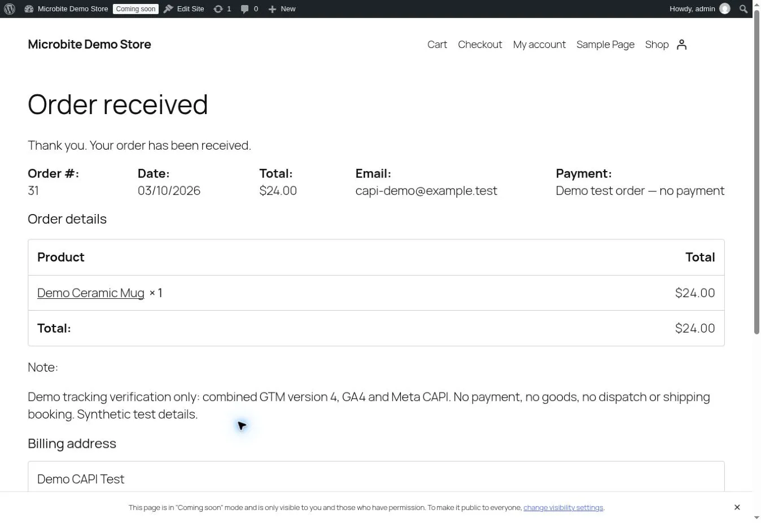Click the scrollbar down arrow
The height and width of the screenshot is (523, 761).
756,518
